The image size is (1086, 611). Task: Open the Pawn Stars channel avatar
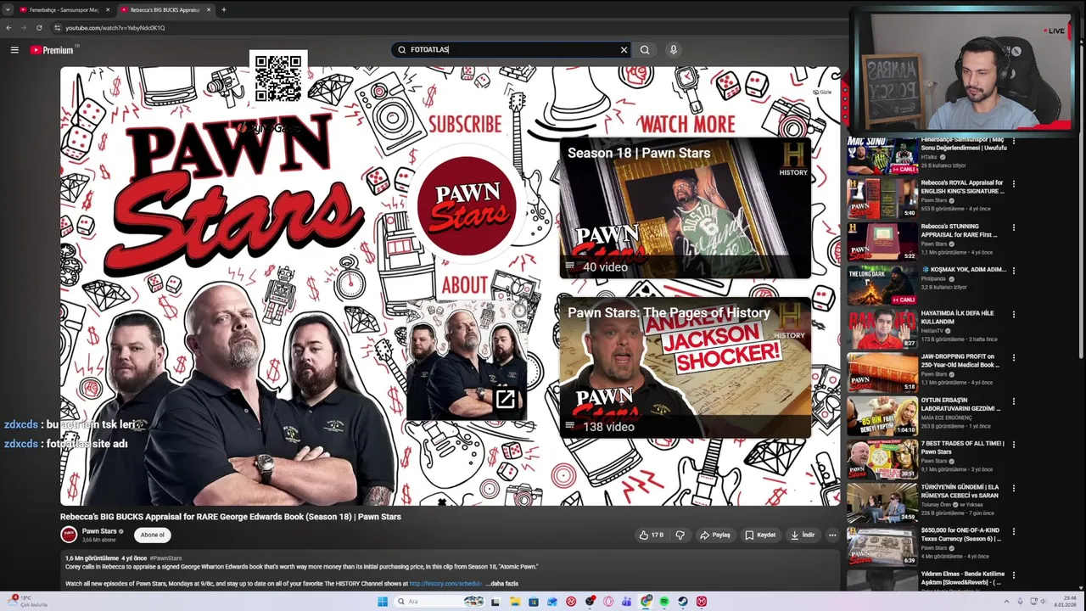(69, 535)
